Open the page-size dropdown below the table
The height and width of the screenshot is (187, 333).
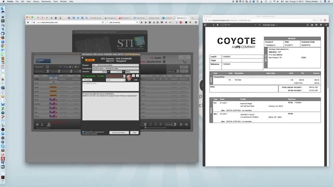171,125
